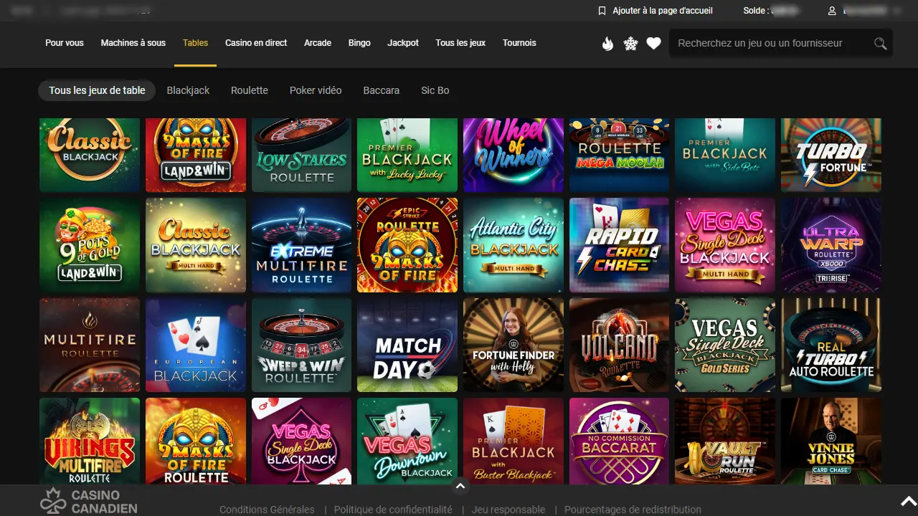Screen dimensions: 918x516
Task: Open Fortune Finder with Holly
Action: (x=514, y=345)
